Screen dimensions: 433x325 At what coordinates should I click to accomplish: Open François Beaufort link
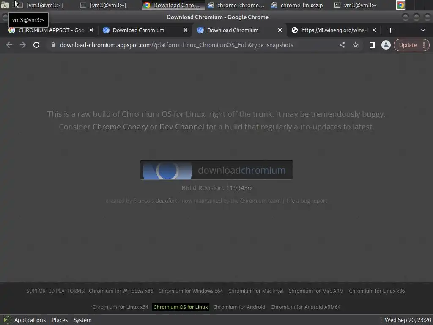[155, 201]
